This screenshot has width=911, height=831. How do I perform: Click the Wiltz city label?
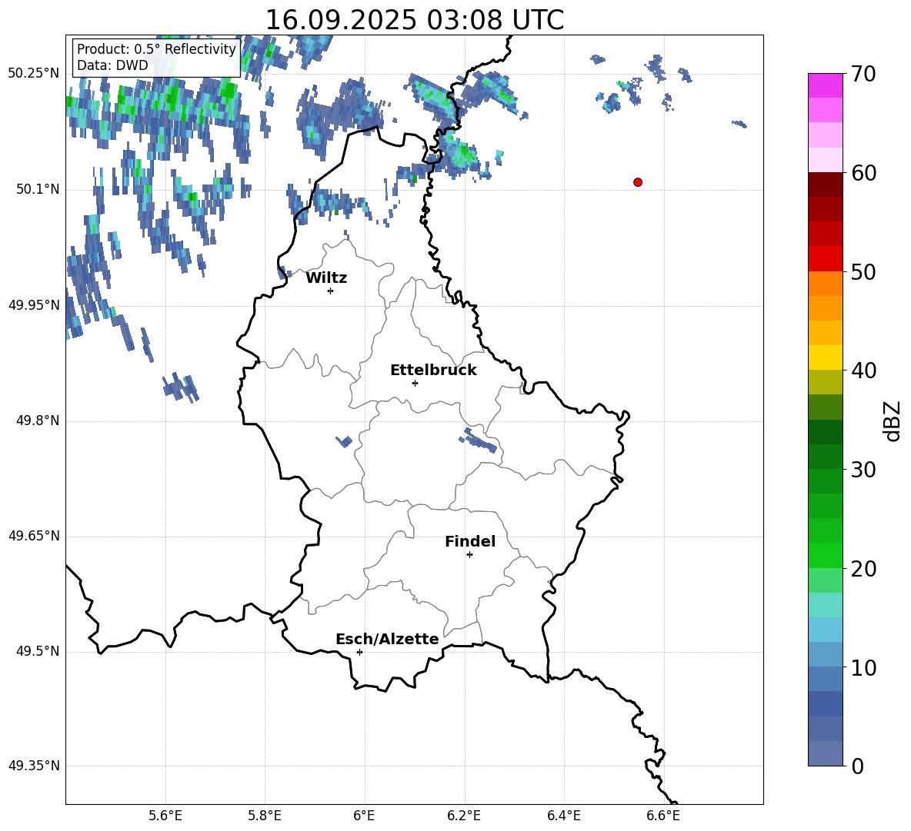(326, 278)
